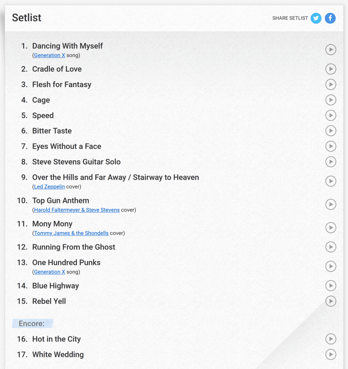Viewport: 348px width, 369px height.
Task: Play Running From the Ghost
Action: coord(331,247)
